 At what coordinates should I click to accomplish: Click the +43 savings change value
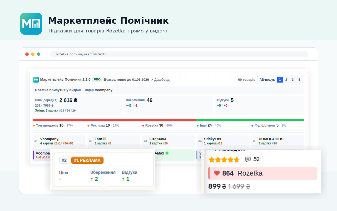[x=129, y=105]
